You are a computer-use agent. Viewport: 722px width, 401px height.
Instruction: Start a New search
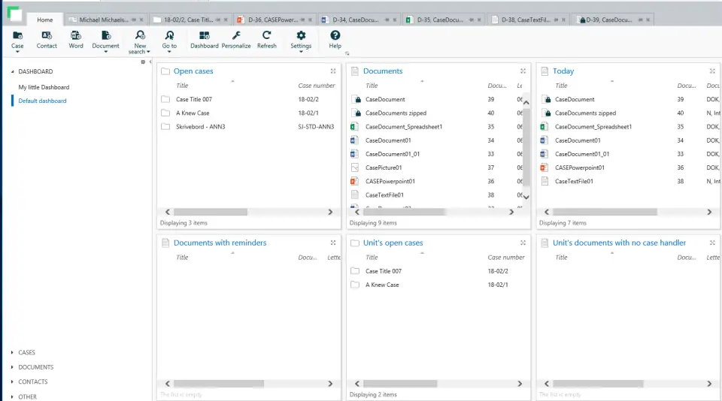click(x=140, y=42)
